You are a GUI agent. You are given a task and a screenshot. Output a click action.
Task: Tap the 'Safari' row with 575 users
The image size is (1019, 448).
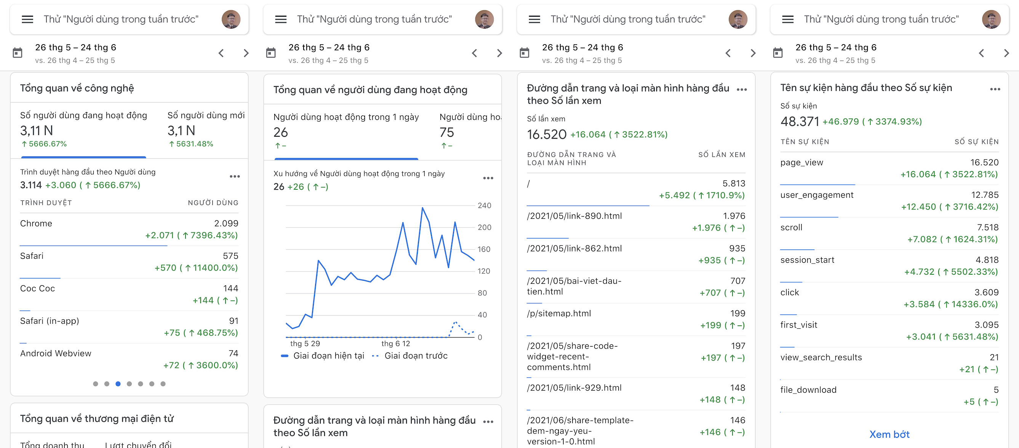pyautogui.click(x=129, y=262)
